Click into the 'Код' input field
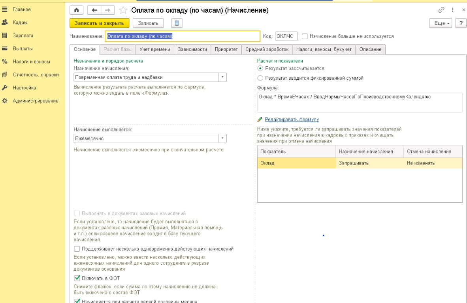 pos(286,36)
